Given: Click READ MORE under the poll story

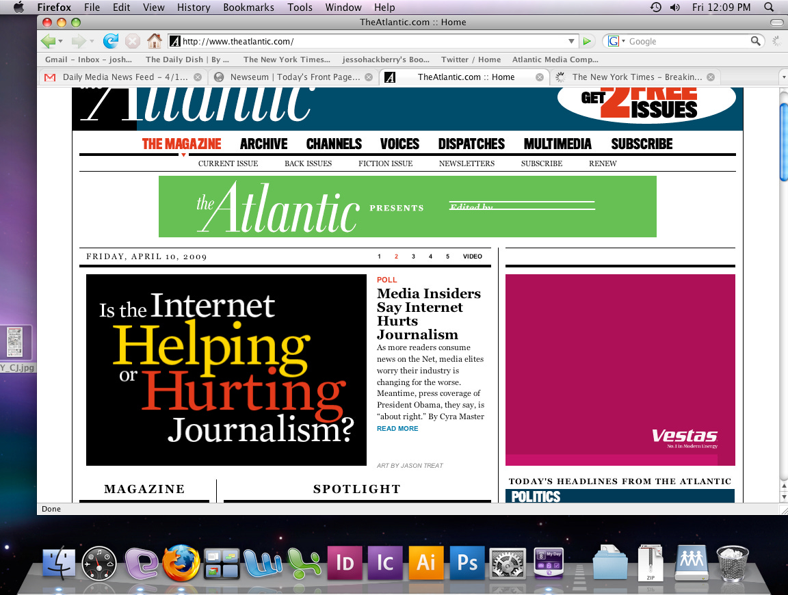Looking at the screenshot, I should (397, 429).
